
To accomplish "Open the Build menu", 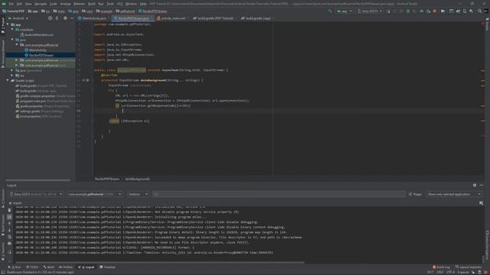I will point(92,4).
